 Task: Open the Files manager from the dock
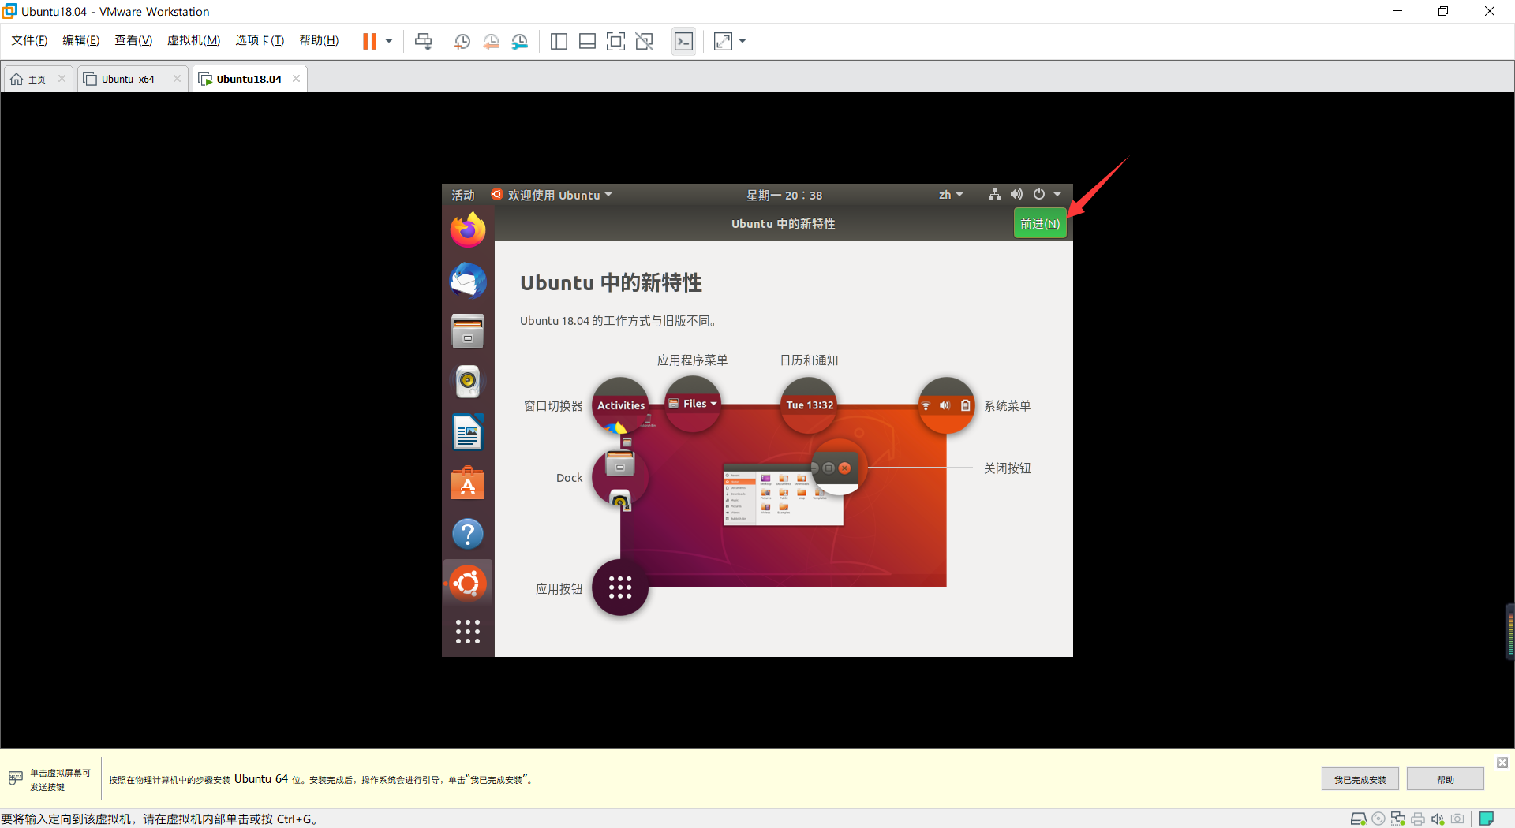point(468,331)
